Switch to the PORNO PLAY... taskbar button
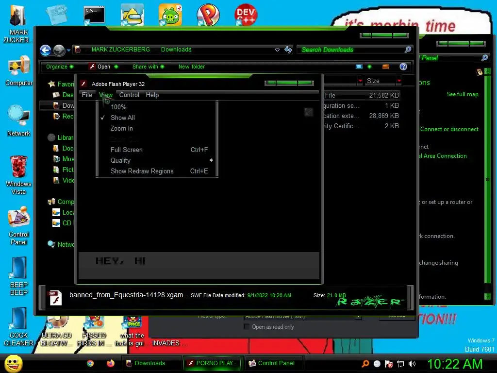497x373 pixels. click(213, 363)
